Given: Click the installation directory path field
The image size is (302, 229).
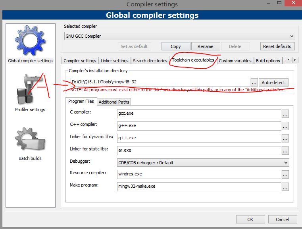Looking at the screenshot, I should pyautogui.click(x=160, y=82).
